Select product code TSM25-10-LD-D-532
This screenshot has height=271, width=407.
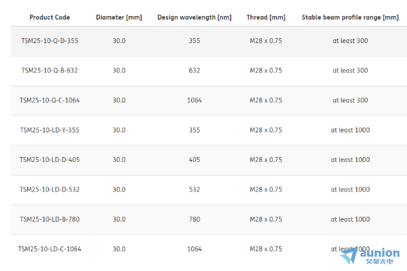point(49,190)
